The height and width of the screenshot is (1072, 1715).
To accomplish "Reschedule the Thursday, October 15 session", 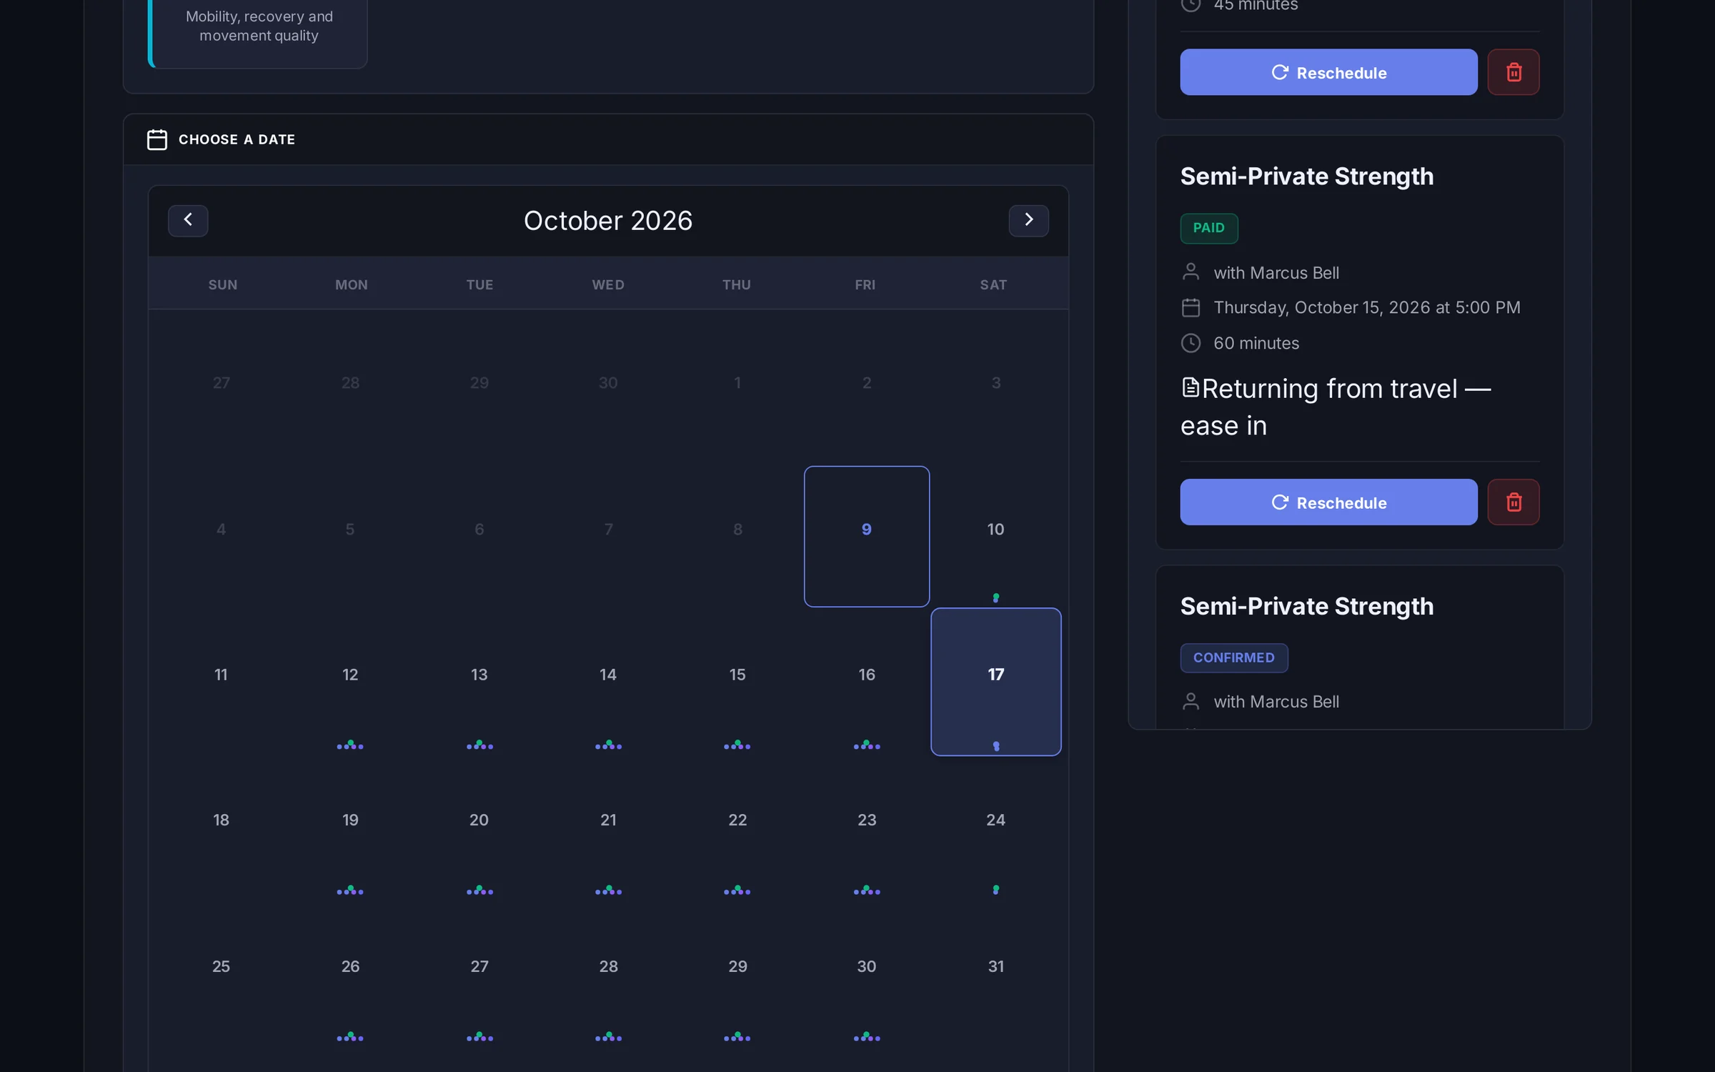I will coord(1328,502).
